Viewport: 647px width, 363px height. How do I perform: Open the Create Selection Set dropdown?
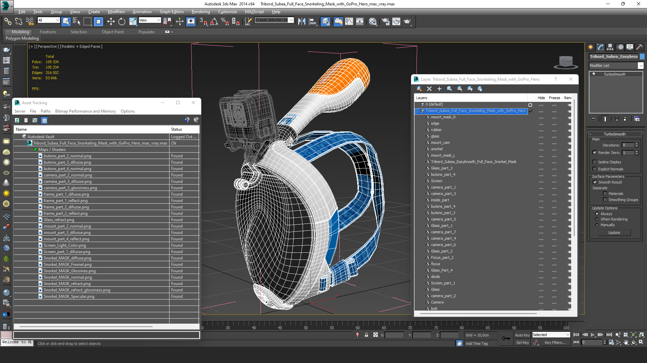pyautogui.click(x=291, y=20)
